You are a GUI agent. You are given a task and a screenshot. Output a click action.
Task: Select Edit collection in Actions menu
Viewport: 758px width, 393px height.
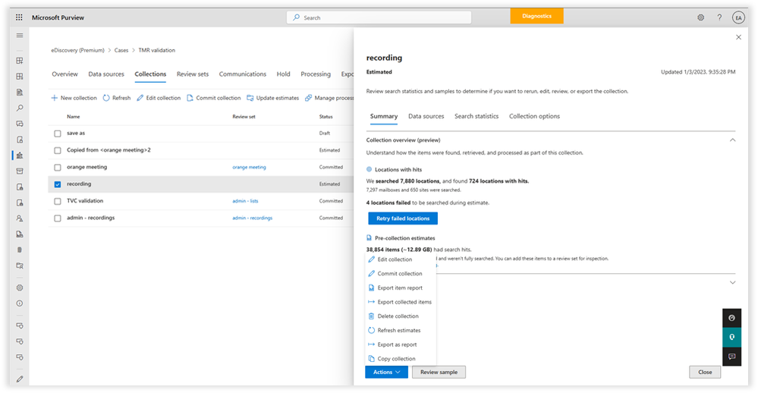(395, 259)
